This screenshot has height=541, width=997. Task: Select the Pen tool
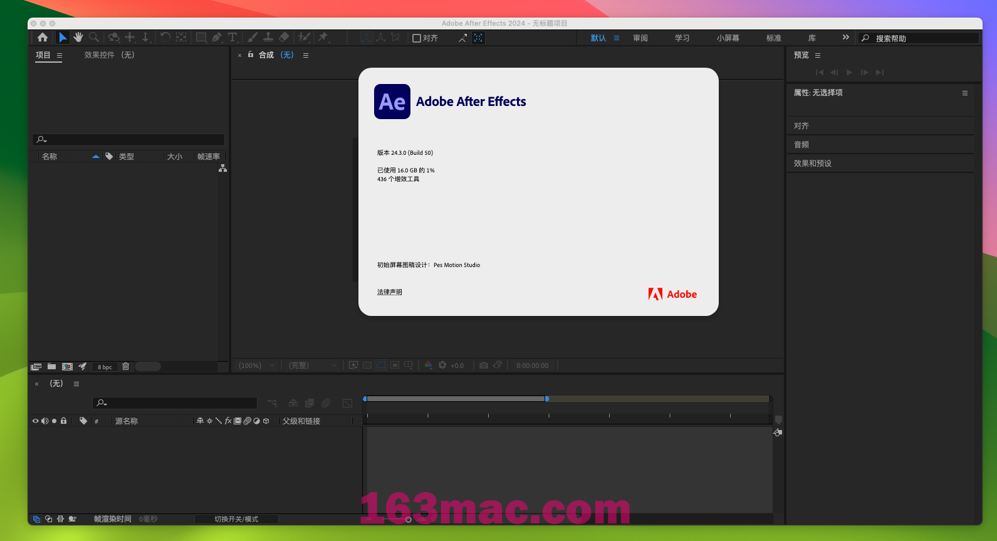pyautogui.click(x=217, y=38)
